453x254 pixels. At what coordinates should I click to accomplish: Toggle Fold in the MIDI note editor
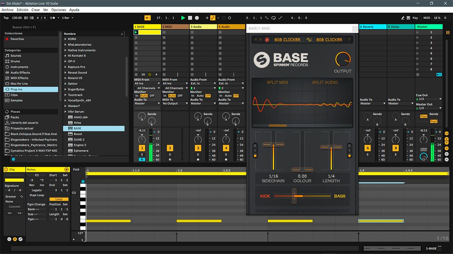click(x=76, y=170)
